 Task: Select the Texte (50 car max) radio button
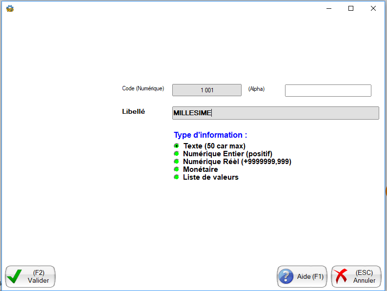coord(177,146)
